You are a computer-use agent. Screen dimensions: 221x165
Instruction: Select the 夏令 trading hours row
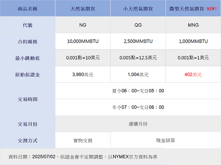(x=138, y=91)
